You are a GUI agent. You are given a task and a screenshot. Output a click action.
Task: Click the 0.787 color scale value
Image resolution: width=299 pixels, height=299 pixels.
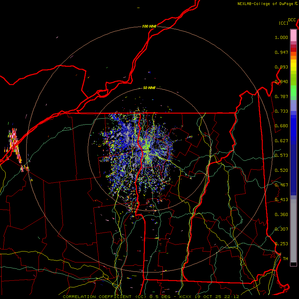click(281, 96)
